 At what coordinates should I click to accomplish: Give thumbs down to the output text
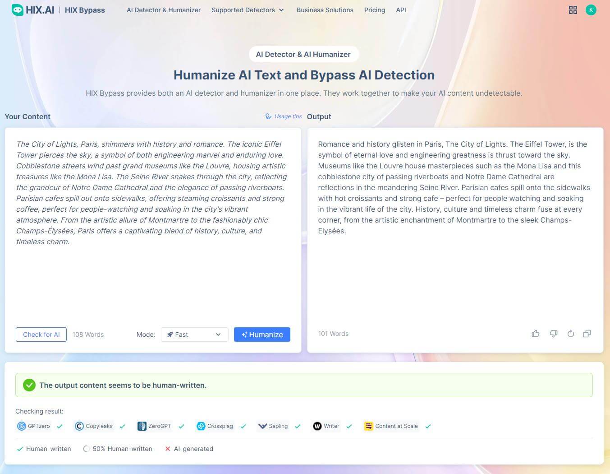(x=553, y=334)
